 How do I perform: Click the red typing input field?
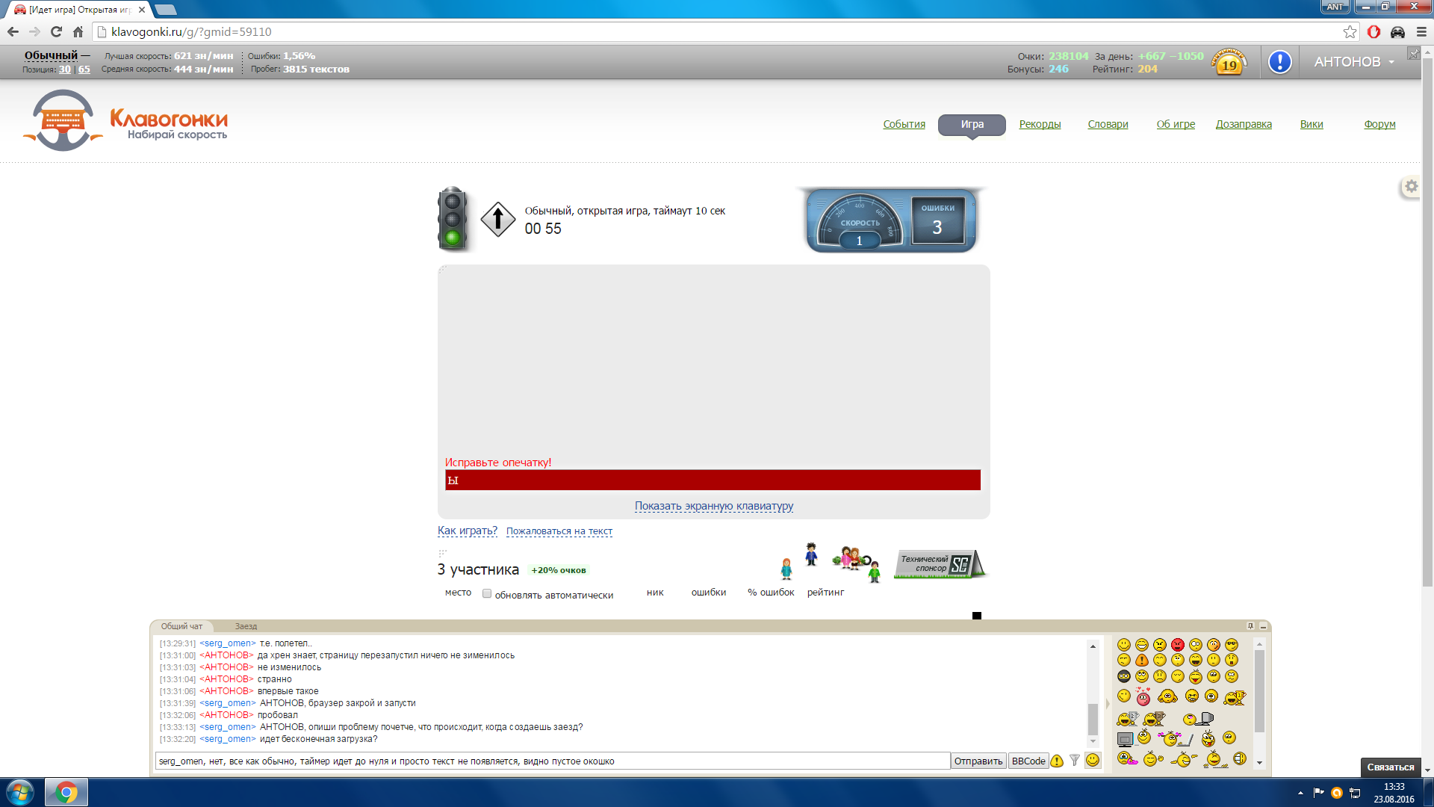[713, 480]
